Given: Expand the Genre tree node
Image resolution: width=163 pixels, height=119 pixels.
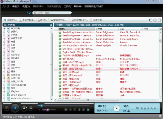Looking at the screenshot, I should (4, 48).
